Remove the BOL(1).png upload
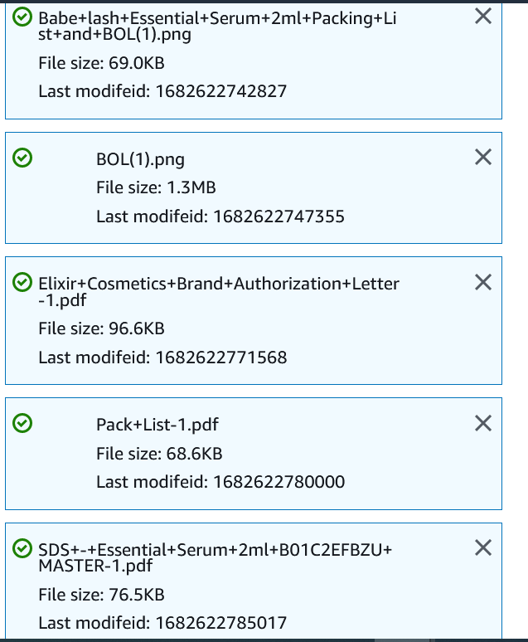Viewport: 528px width, 642px height. click(483, 157)
